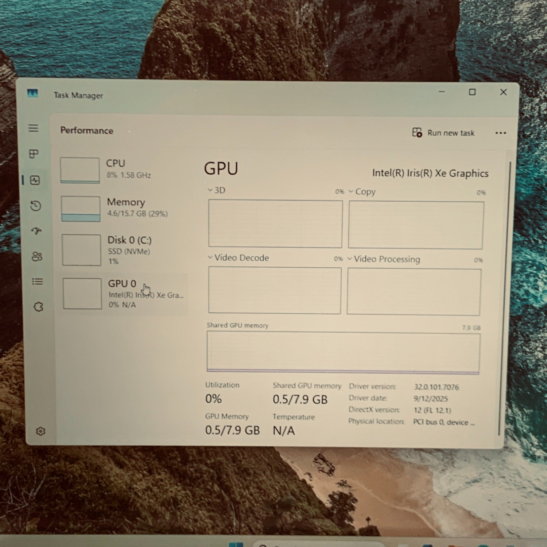This screenshot has height=547, width=547.
Task: Open the 3D engine dropdown chevron
Action: (x=210, y=190)
